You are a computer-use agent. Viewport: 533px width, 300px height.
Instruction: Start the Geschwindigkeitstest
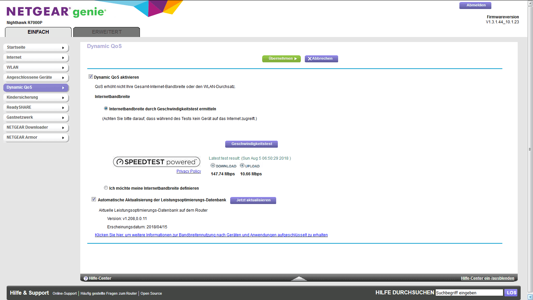click(x=252, y=144)
